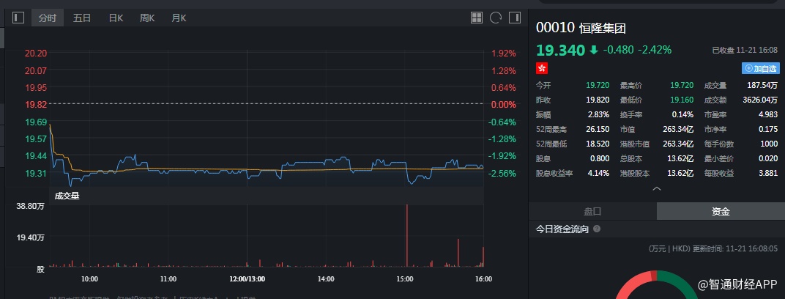Viewport: 785px width, 299px height.
Task: Click the stock name 恒隆集团
Action: point(603,29)
